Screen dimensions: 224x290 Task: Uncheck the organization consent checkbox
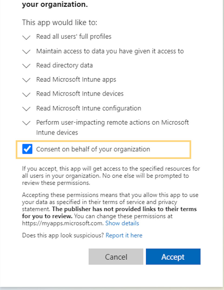[27, 149]
